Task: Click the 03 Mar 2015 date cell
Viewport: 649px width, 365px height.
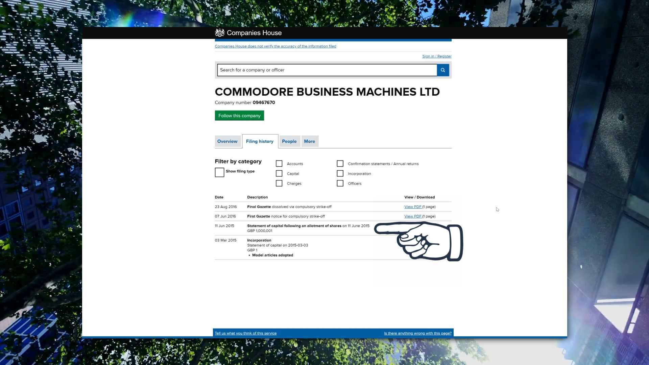Action: [226, 240]
